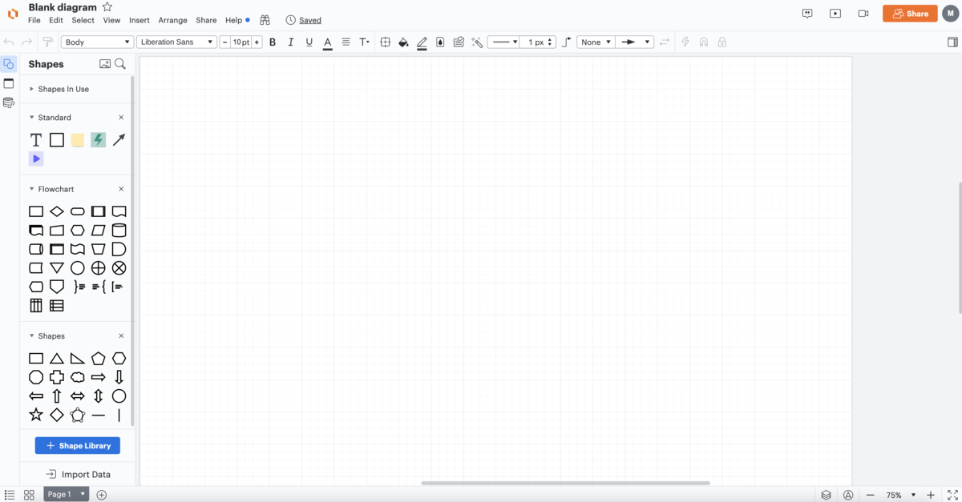
Task: Click the Shape Library button
Action: click(x=77, y=445)
